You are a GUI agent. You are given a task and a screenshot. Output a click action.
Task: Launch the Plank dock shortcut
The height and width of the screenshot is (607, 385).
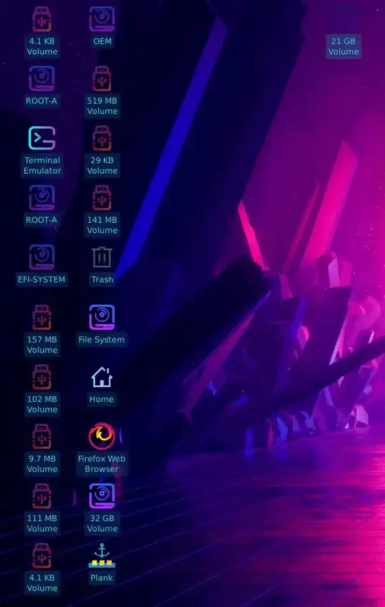pyautogui.click(x=102, y=556)
